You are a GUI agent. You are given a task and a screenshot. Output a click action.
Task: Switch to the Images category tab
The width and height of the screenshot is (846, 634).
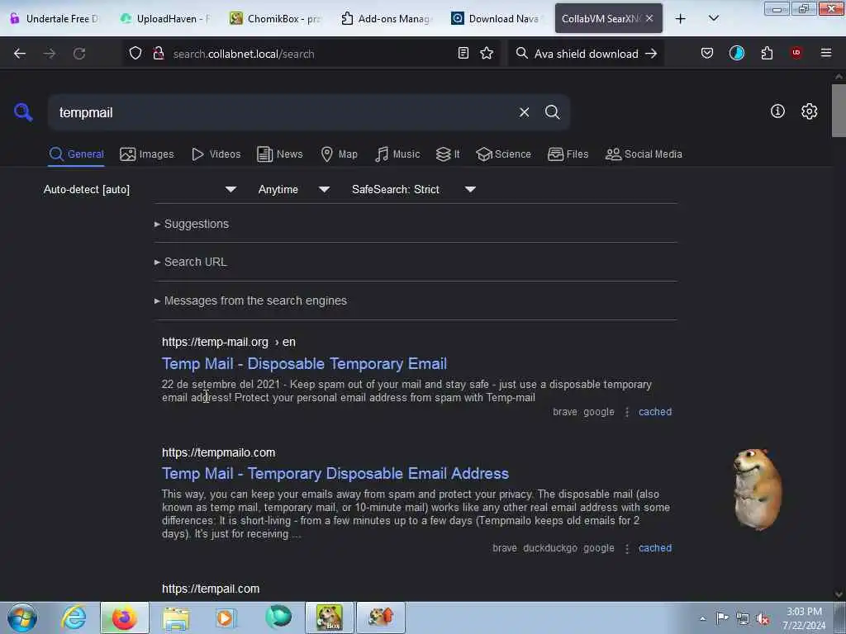tap(147, 154)
